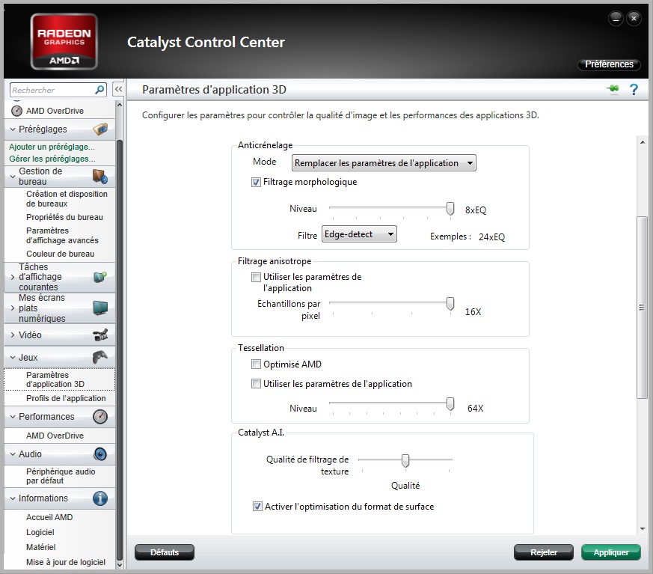This screenshot has height=574, width=653.
Task: Open help with the question mark icon
Action: 634,89
